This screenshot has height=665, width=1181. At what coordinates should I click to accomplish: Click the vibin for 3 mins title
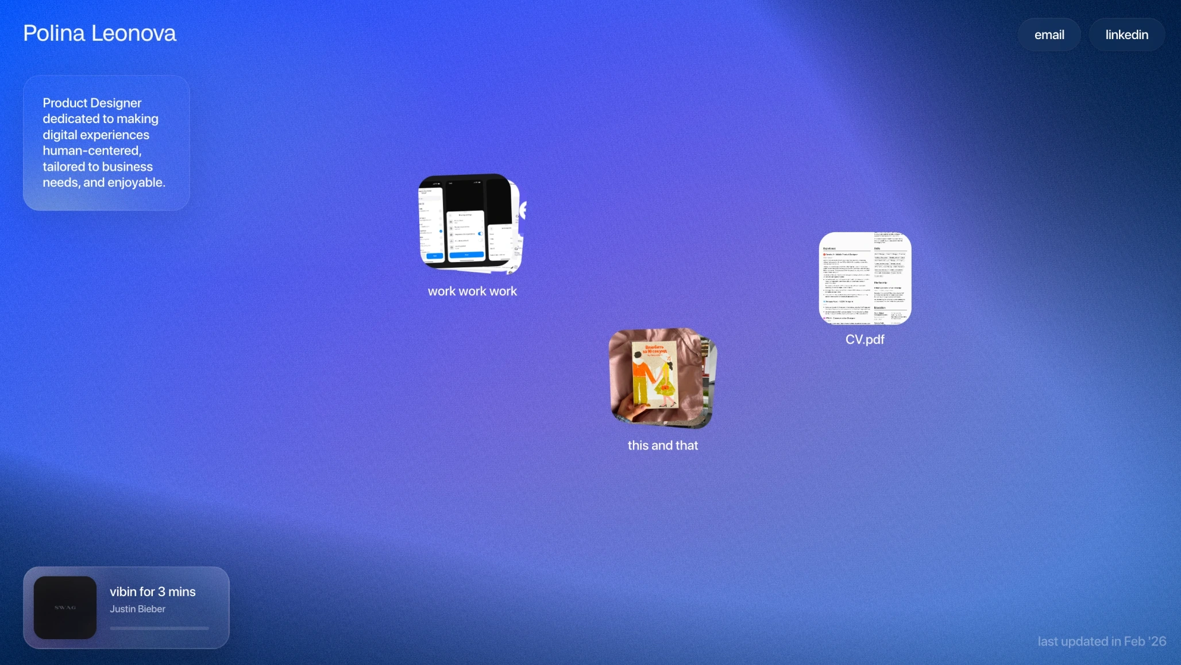point(153,591)
